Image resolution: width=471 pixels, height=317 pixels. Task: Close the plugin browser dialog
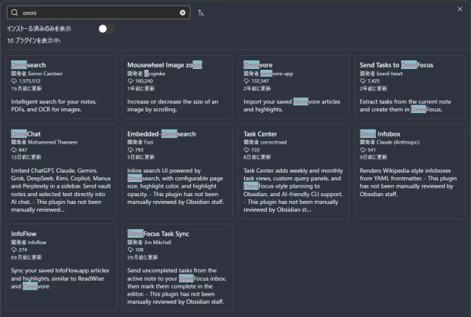(x=459, y=9)
